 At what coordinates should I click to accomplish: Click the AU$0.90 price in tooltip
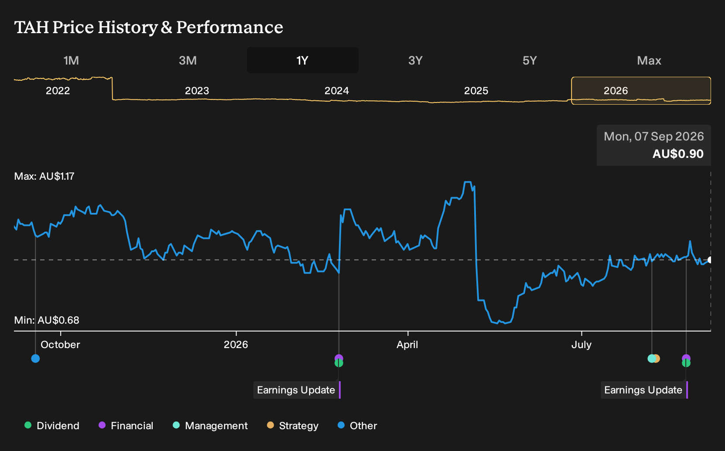click(678, 154)
